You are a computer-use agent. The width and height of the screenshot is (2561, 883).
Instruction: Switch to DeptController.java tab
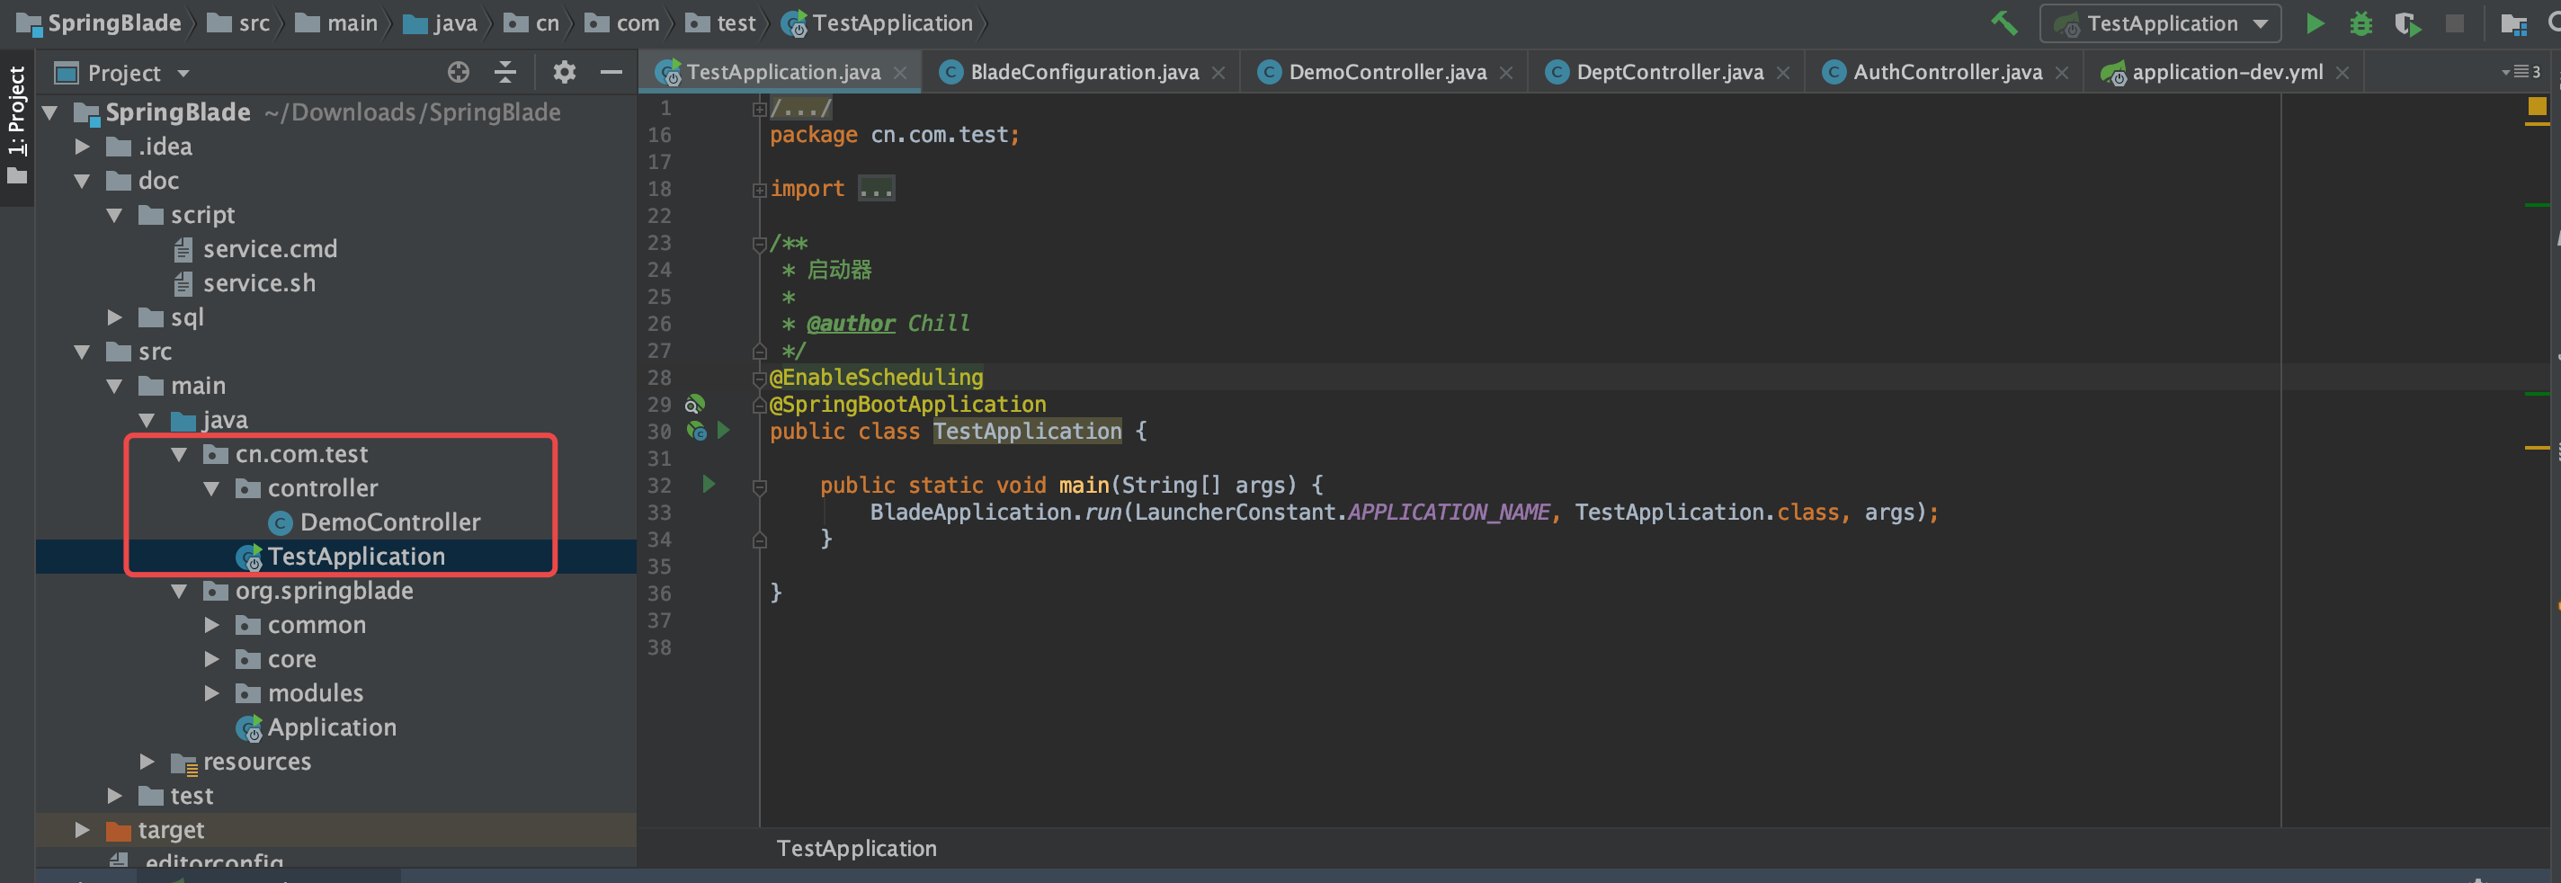pyautogui.click(x=1669, y=72)
